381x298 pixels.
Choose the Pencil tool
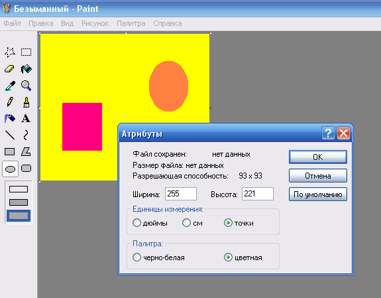[10, 102]
